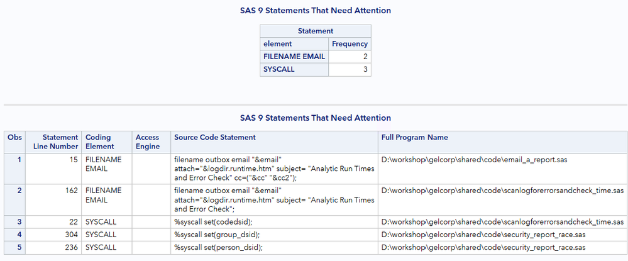Select FILENAME EMAIL in the frequency summary table
The width and height of the screenshot is (628, 261).
pyautogui.click(x=294, y=57)
